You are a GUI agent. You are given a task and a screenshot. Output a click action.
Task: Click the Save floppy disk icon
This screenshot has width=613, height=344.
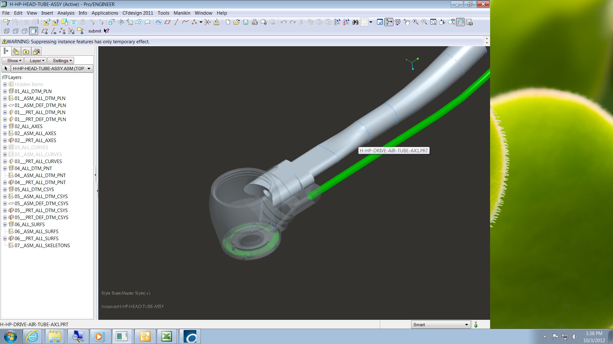coord(246,22)
